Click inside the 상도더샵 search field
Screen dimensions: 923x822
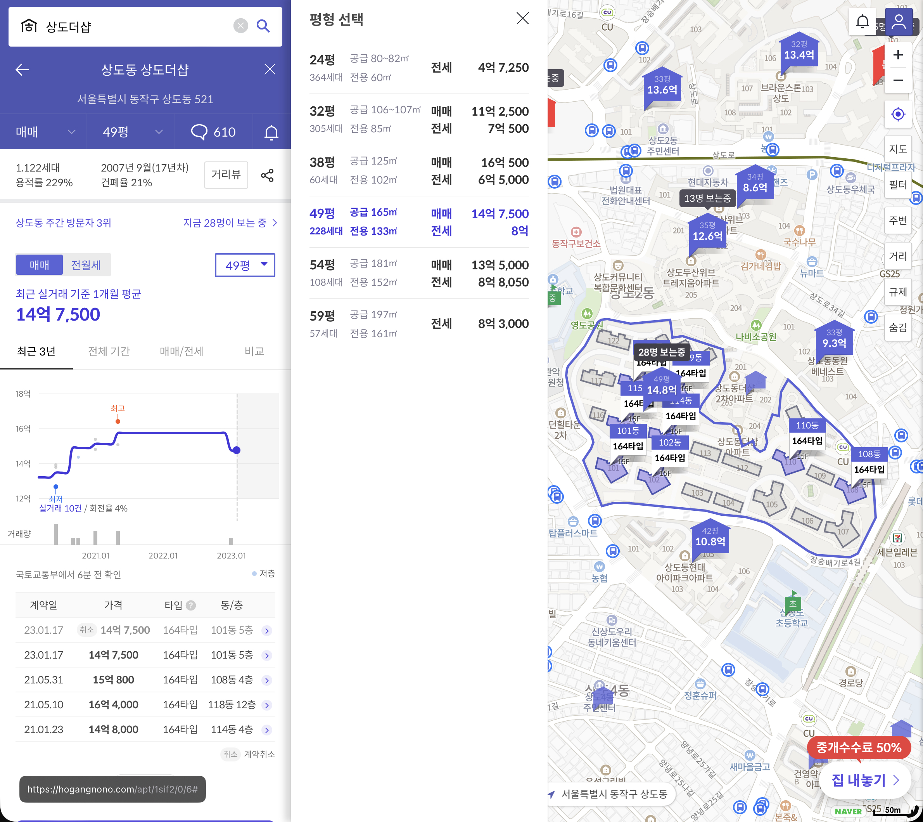(135, 26)
